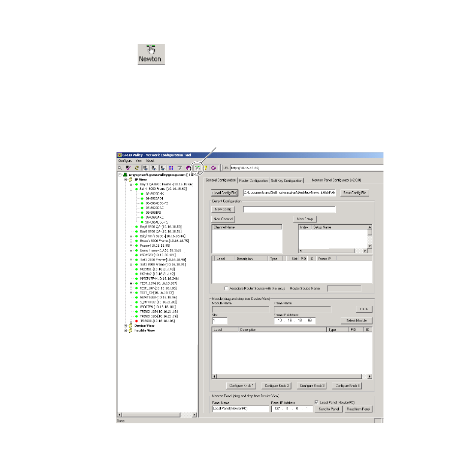The width and height of the screenshot is (469, 469).
Task: Click the purple curved arrow toolbar icon
Action: (x=213, y=168)
